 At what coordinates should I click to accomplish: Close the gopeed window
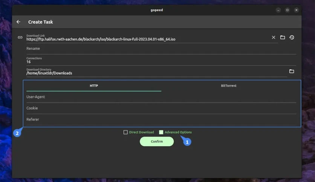tap(296, 10)
